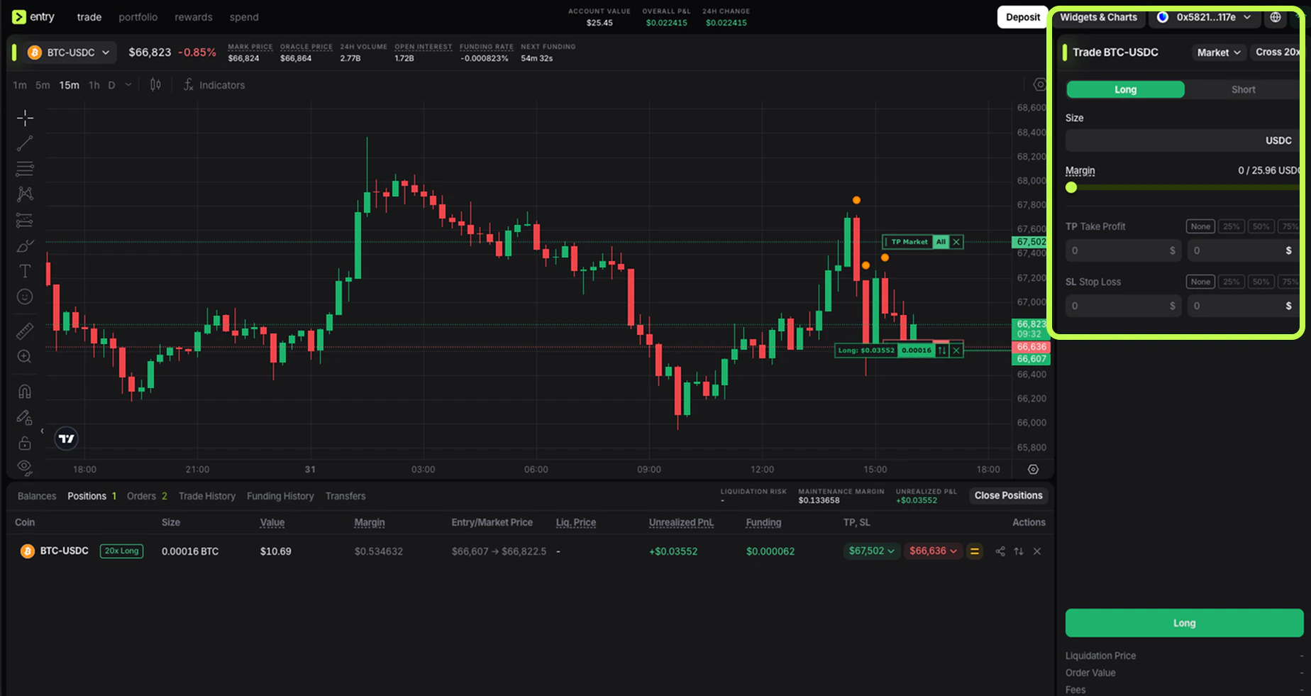Open the portfolio navigation tab

coord(138,17)
